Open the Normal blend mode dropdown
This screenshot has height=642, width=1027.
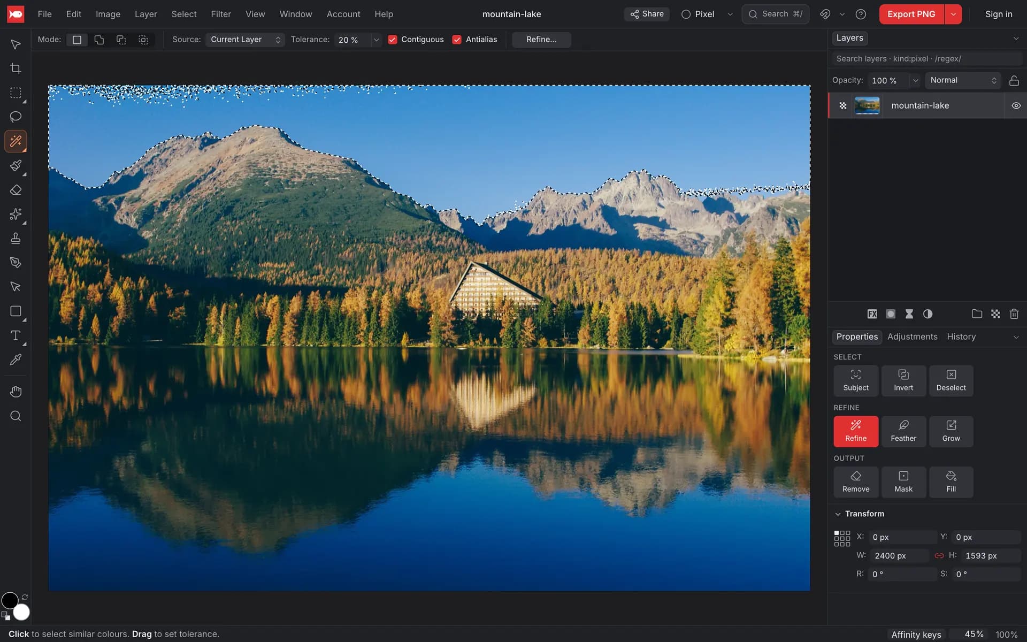(963, 80)
